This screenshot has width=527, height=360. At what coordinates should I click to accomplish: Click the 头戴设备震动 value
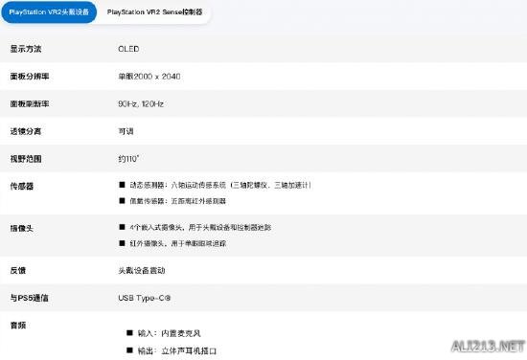pos(142,271)
